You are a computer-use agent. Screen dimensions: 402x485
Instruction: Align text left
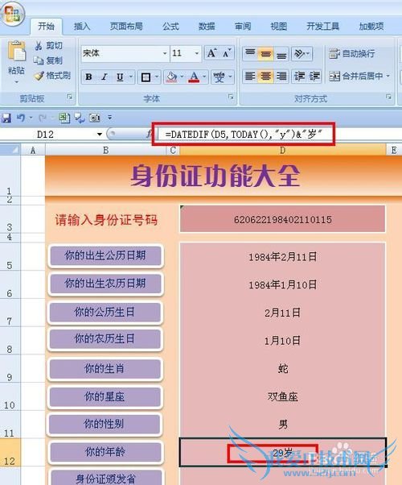click(x=250, y=76)
